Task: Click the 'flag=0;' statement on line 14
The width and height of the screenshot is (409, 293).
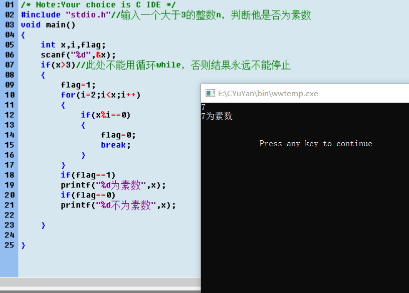Action: 118,135
